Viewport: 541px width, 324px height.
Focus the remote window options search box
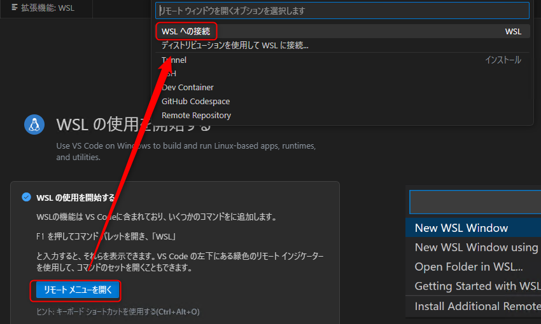342,11
